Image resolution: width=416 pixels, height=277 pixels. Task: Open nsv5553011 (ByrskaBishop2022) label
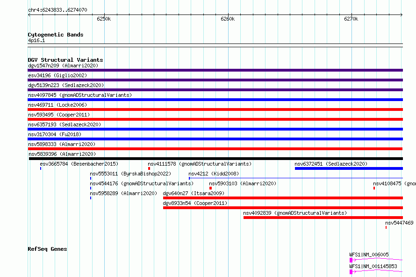click(x=130, y=174)
